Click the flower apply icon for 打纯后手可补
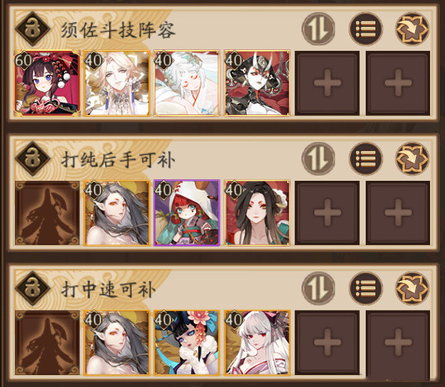The height and width of the screenshot is (387, 445). (412, 159)
